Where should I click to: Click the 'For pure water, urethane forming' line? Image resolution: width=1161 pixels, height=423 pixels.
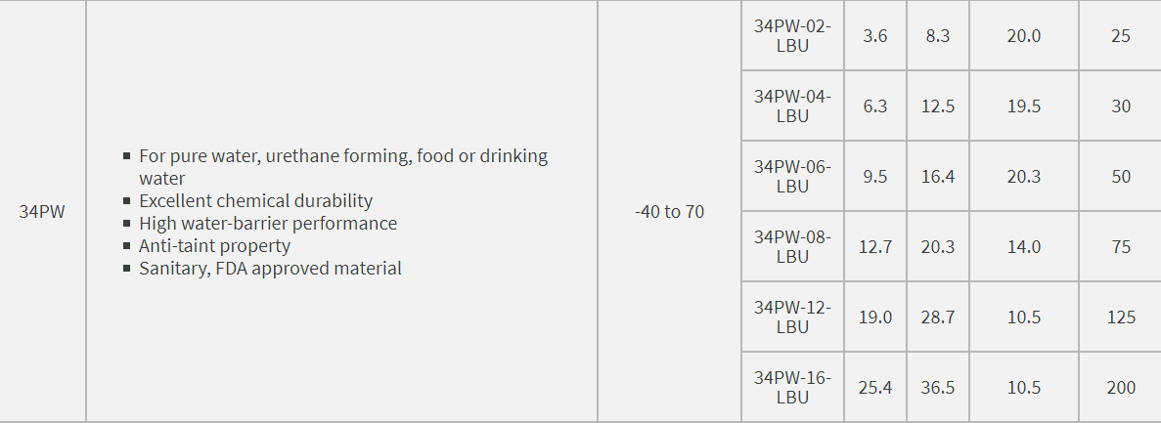coord(342,156)
